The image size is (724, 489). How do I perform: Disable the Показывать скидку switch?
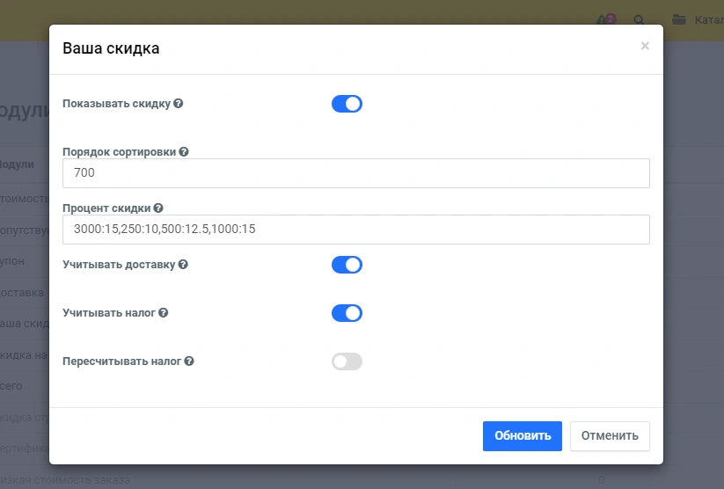point(347,104)
